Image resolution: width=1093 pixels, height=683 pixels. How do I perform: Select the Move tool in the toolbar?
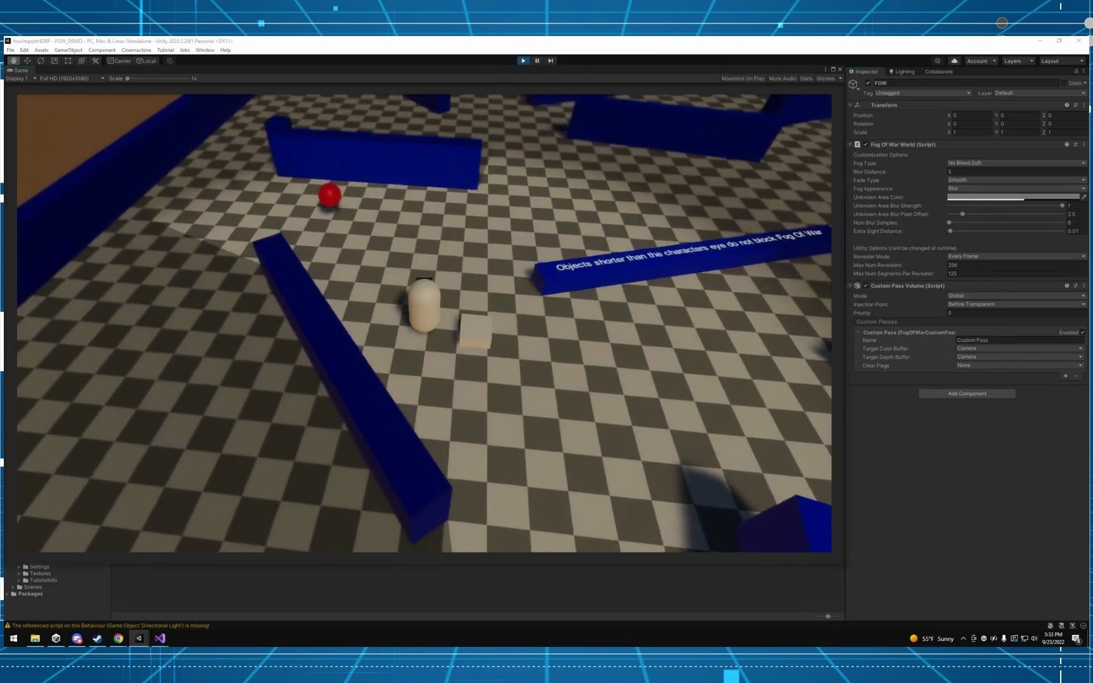[27, 60]
